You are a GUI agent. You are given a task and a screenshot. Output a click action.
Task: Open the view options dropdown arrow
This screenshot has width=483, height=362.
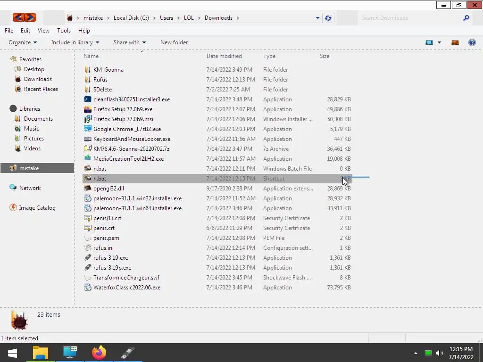tap(439, 42)
